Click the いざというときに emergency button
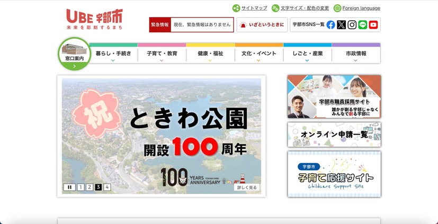438x224 pixels. coord(262,25)
